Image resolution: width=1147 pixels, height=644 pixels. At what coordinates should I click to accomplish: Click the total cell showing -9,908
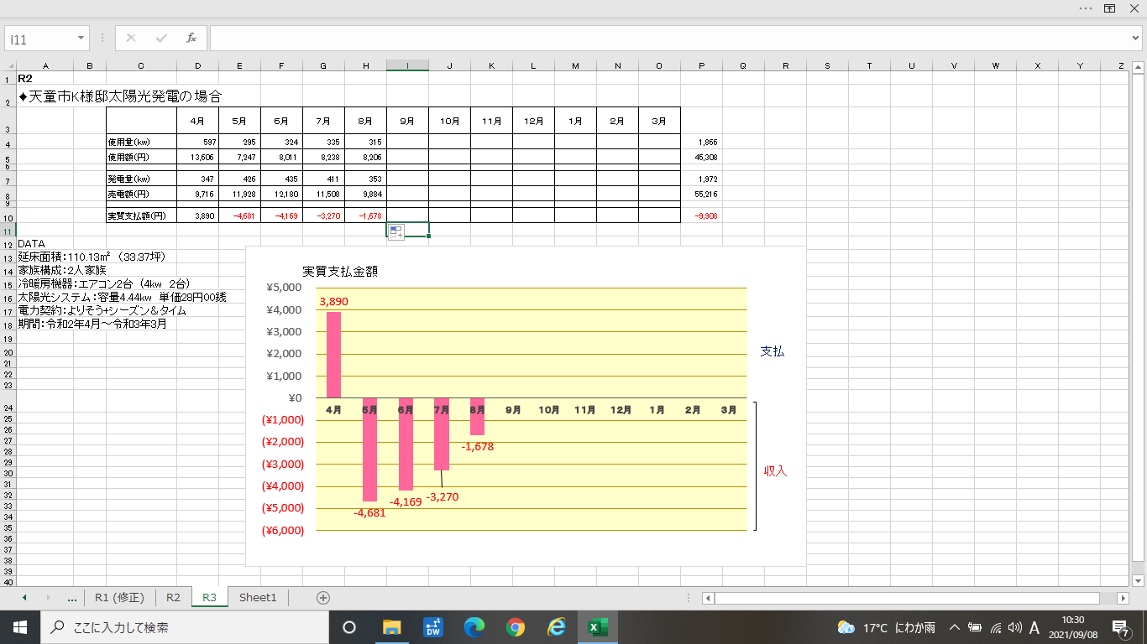point(701,216)
